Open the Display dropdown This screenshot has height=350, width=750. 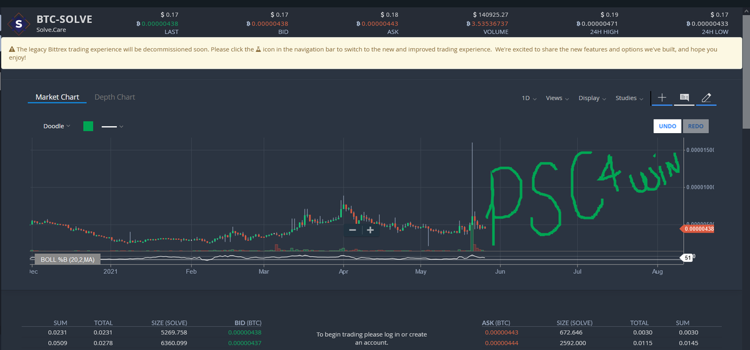pos(593,98)
